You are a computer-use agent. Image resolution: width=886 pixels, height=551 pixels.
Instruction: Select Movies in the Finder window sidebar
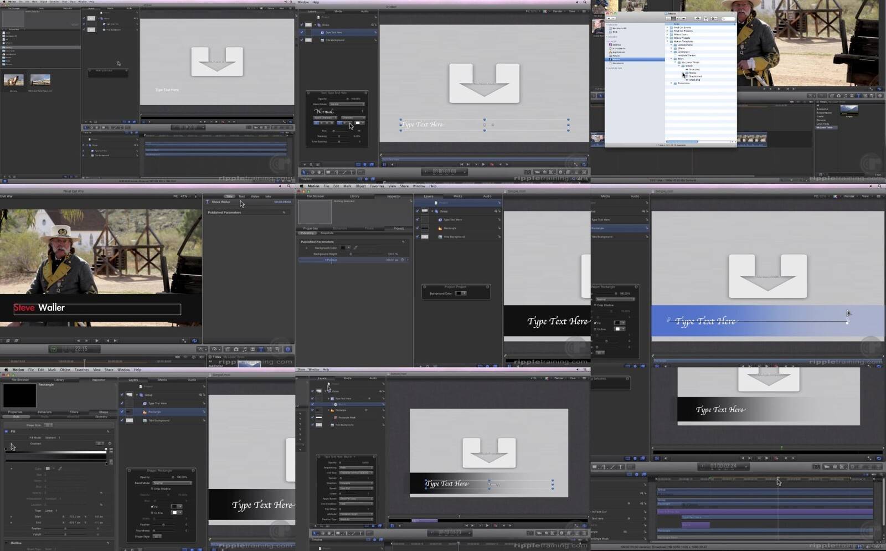[636, 59]
